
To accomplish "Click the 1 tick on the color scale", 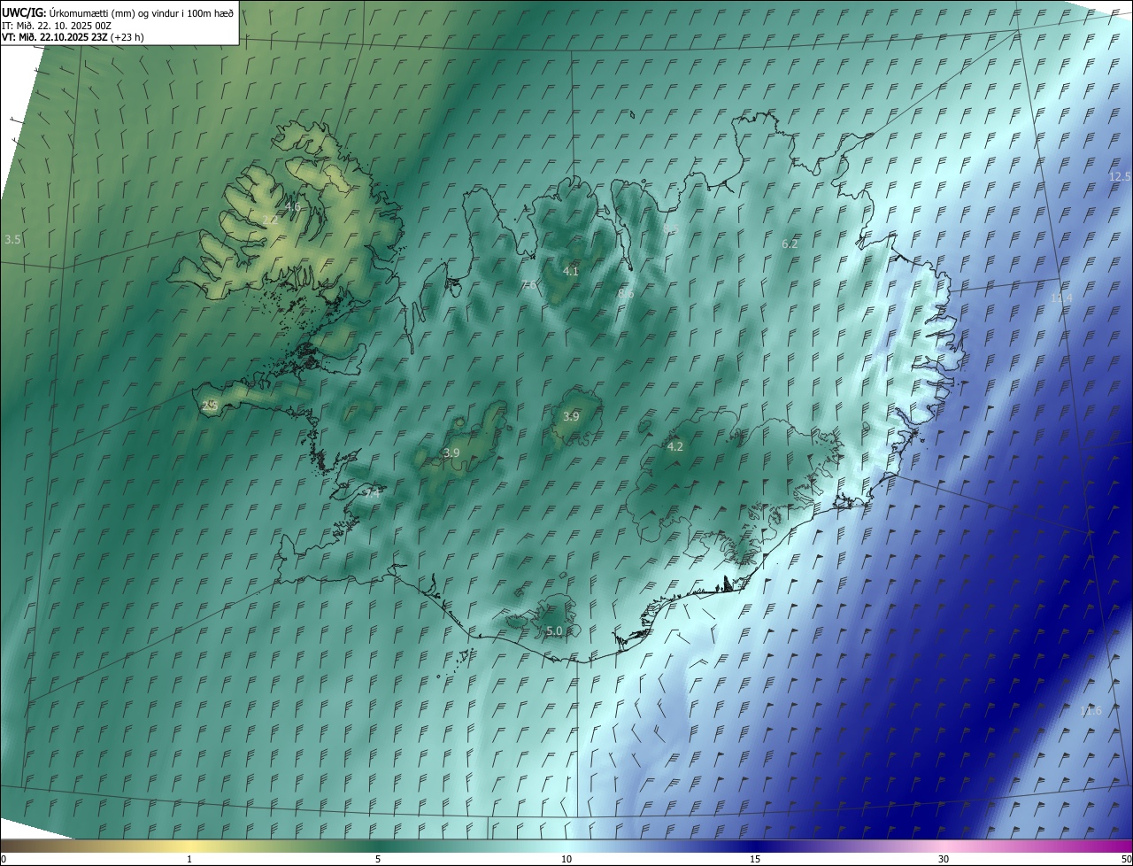I will tap(189, 859).
